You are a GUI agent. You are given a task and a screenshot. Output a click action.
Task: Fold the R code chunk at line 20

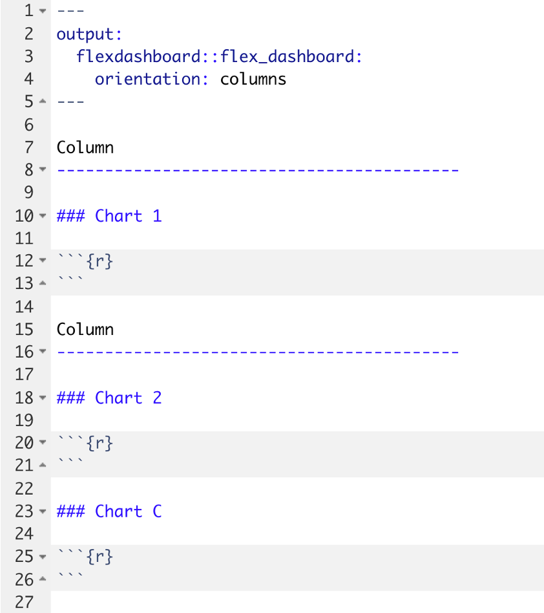pos(43,442)
